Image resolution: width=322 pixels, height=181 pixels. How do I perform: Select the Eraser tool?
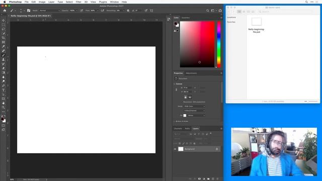tap(4, 68)
